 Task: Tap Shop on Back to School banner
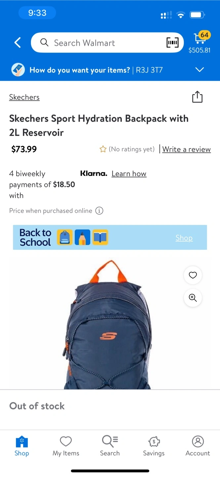pyautogui.click(x=184, y=238)
